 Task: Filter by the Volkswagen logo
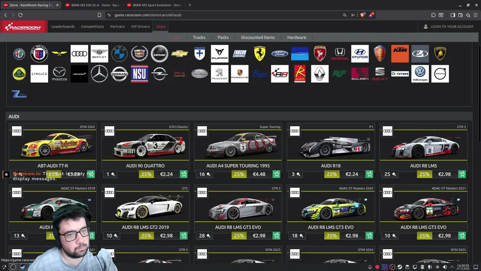coord(420,74)
